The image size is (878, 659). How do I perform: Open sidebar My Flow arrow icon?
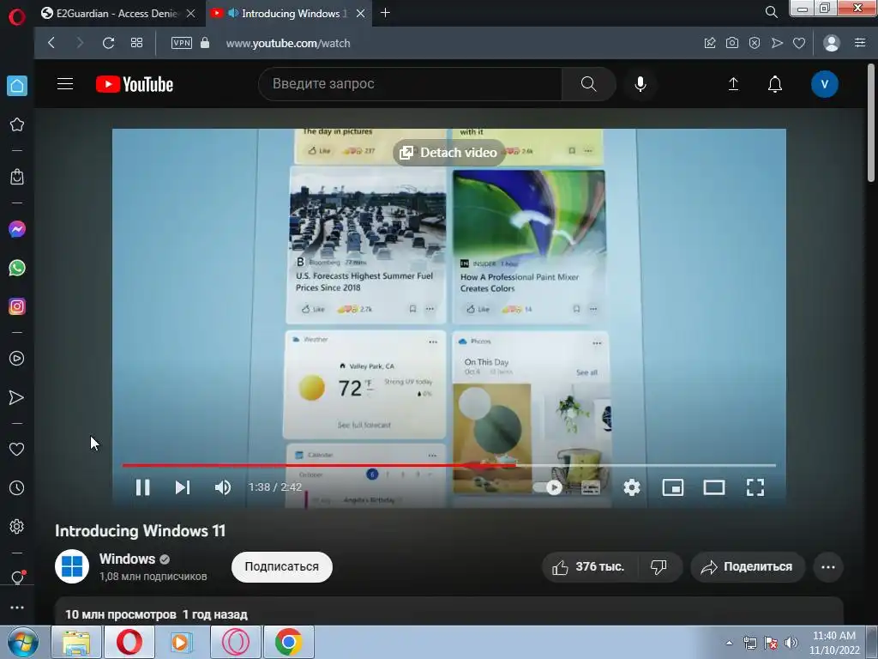17,397
